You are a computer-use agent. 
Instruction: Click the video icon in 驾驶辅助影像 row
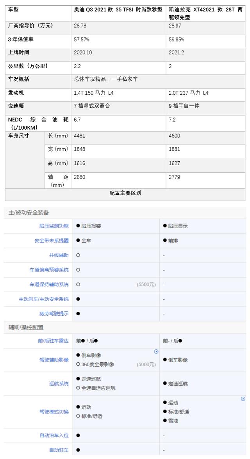point(156,352)
